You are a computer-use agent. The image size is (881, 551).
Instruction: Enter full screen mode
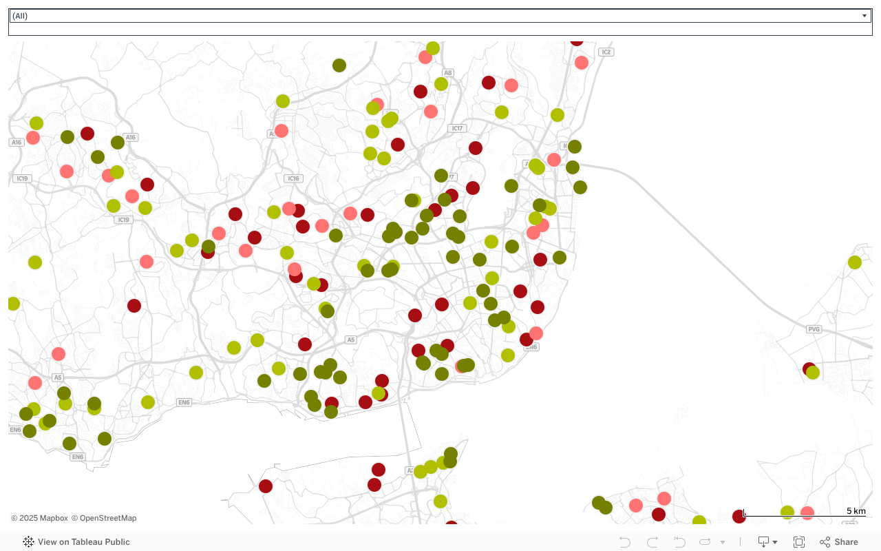[x=799, y=542]
